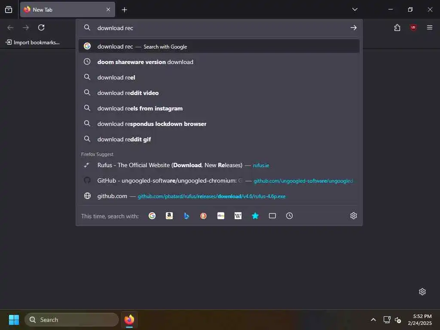
Task: Select the New Tab tab
Action: (x=67, y=9)
